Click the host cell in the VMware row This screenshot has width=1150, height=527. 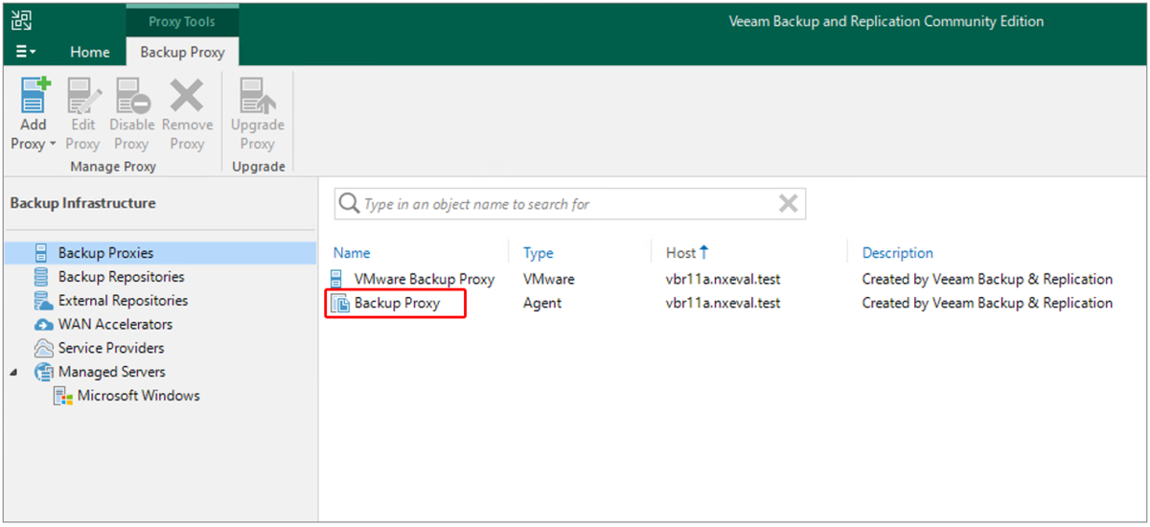click(x=724, y=280)
